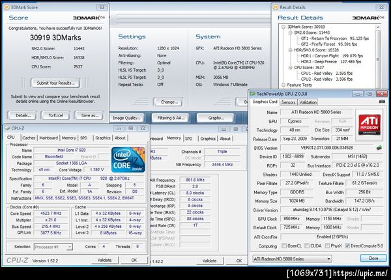
Task: Select GT1 - Return To Proxycon result row
Action: point(335,38)
